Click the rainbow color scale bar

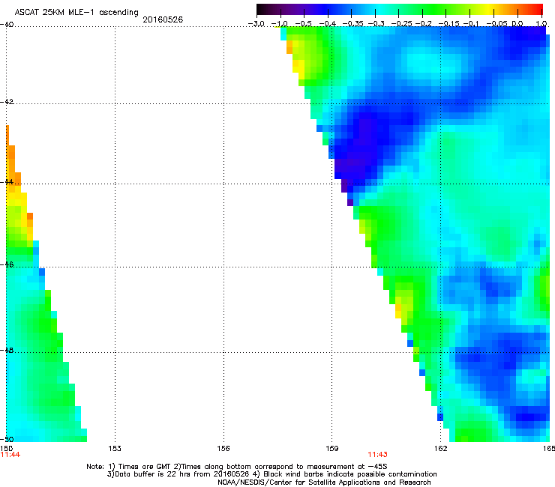(x=399, y=10)
